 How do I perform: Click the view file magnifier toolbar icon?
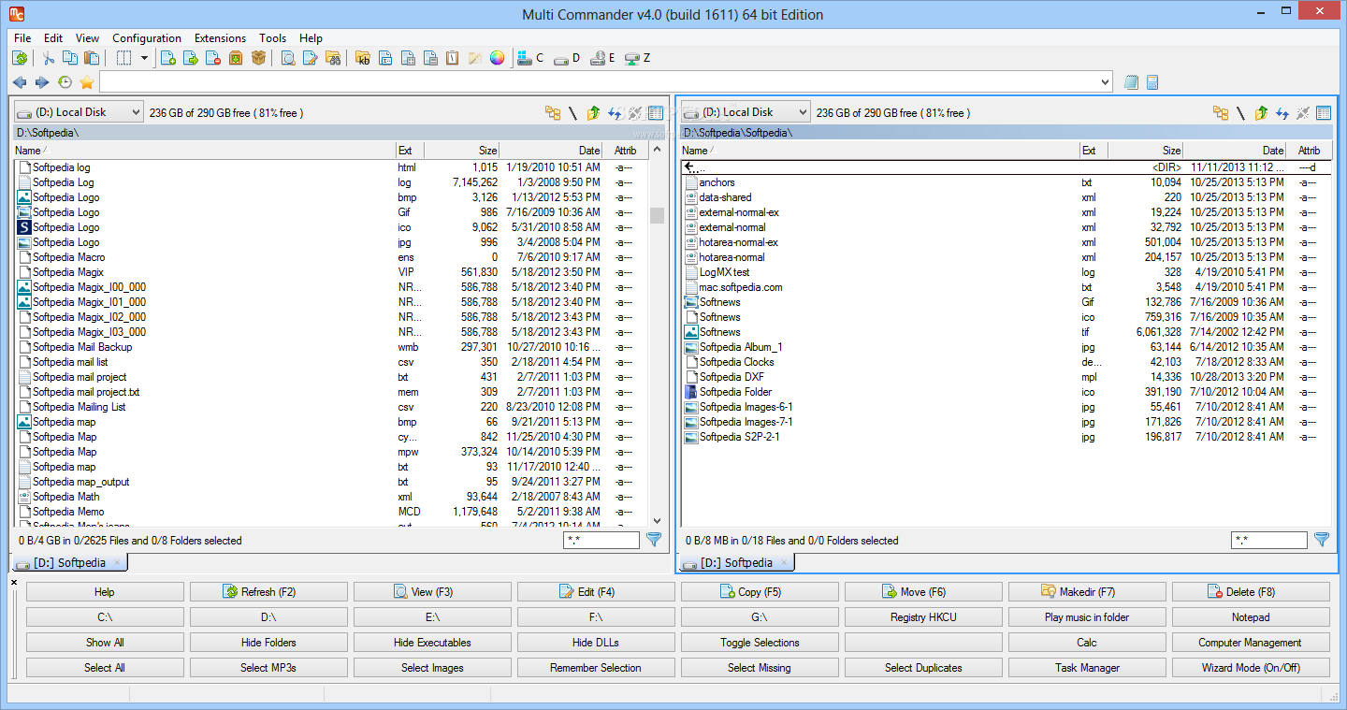click(x=288, y=58)
